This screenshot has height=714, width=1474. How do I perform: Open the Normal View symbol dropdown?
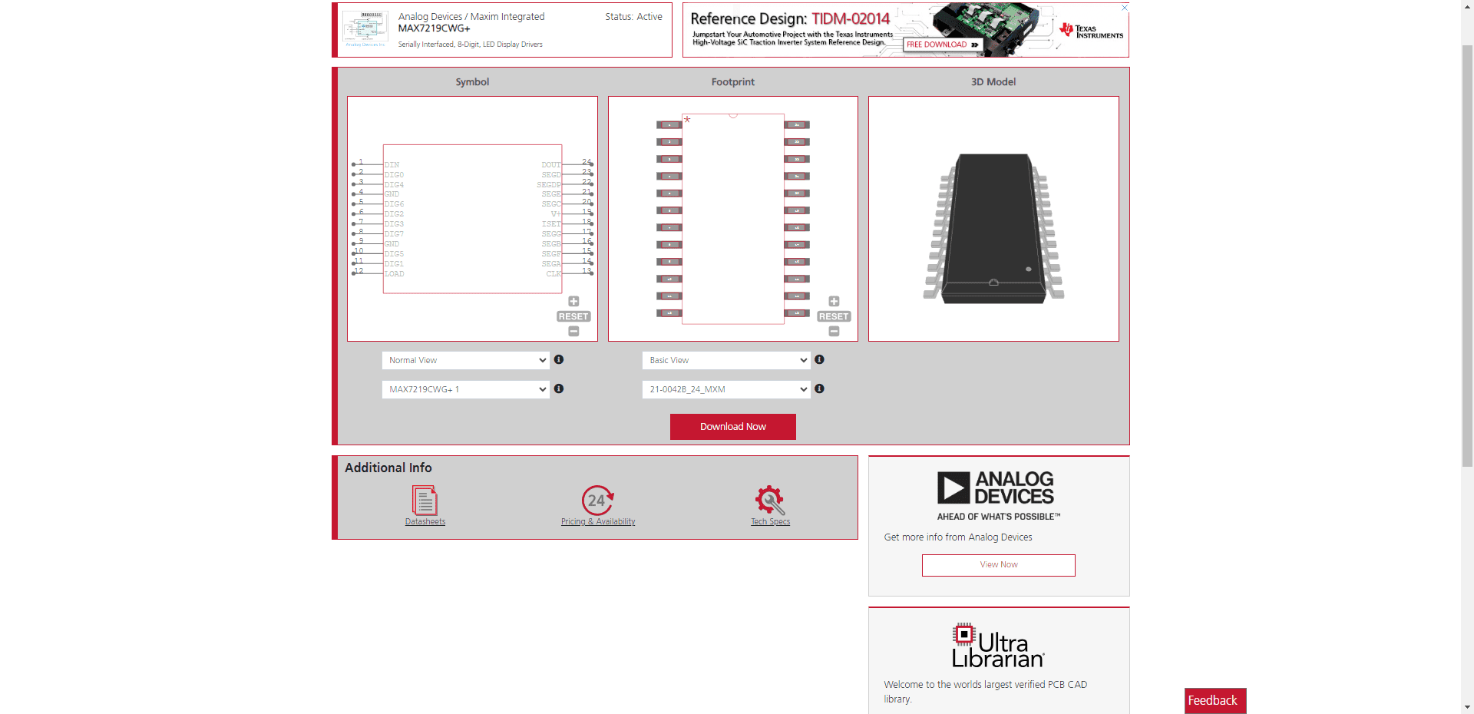465,360
